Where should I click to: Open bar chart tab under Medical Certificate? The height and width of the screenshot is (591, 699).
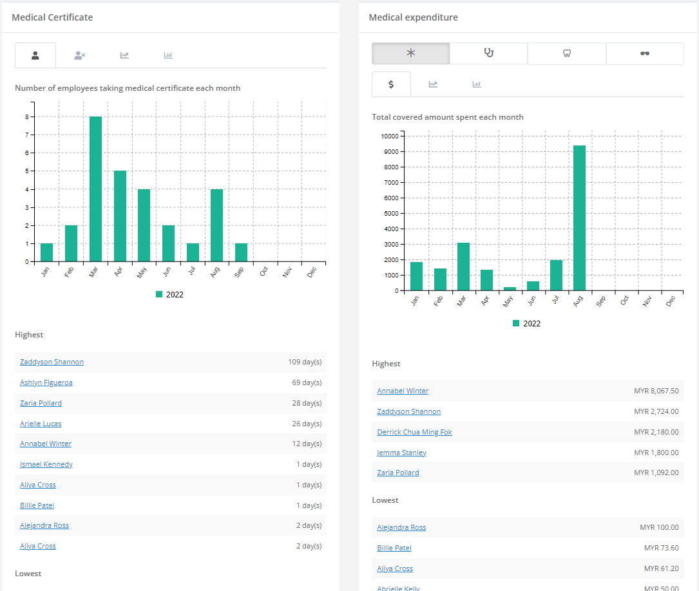168,55
